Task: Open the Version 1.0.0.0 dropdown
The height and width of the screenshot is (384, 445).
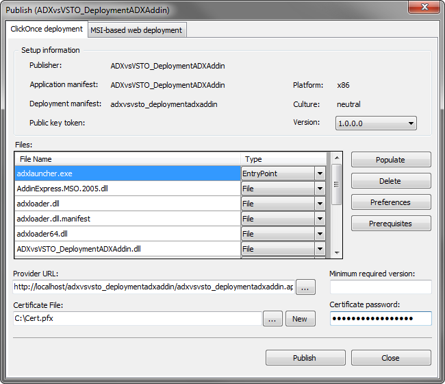Action: (x=376, y=123)
